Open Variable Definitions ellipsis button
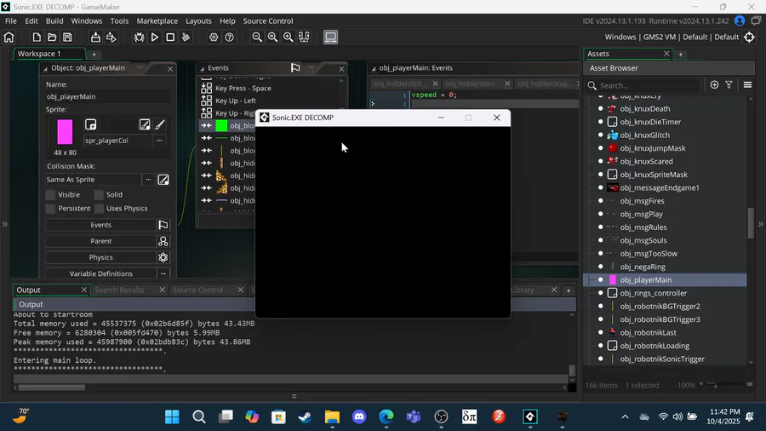Viewport: 766px width, 431px height. coord(163,273)
